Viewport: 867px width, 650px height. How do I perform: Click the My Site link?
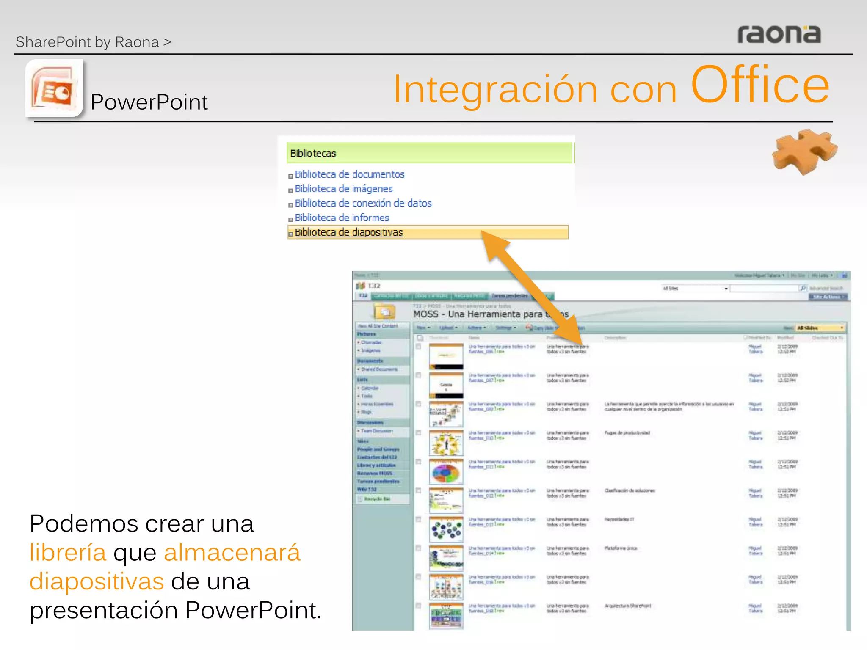[798, 275]
